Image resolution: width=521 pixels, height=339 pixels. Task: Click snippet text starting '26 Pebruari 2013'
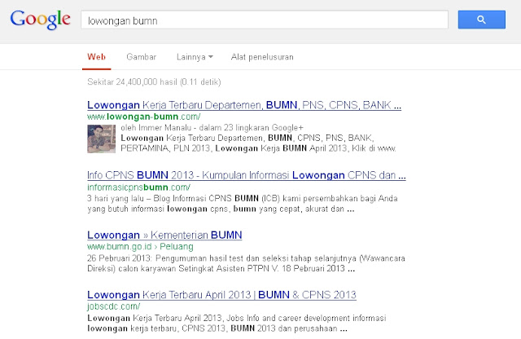246,263
